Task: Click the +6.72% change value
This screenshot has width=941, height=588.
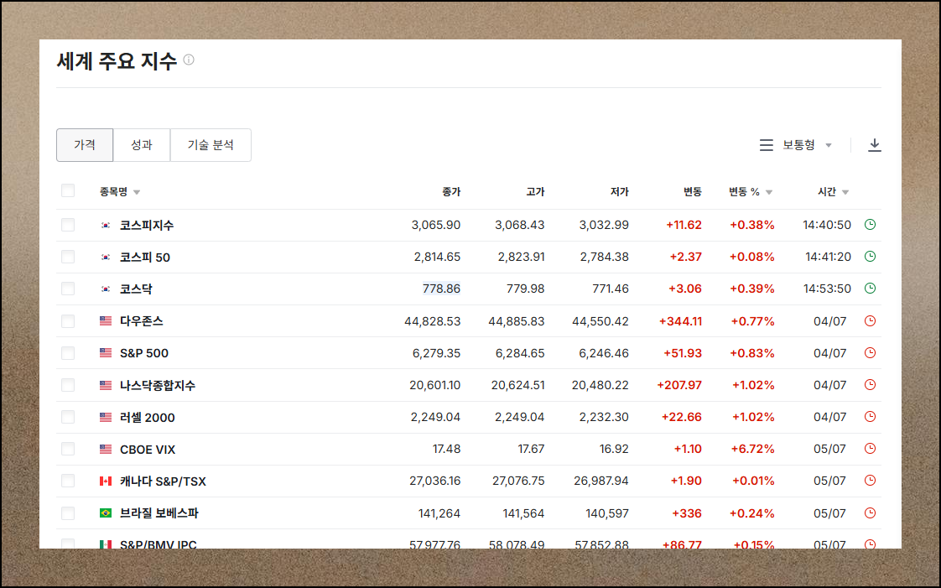Action: 752,449
